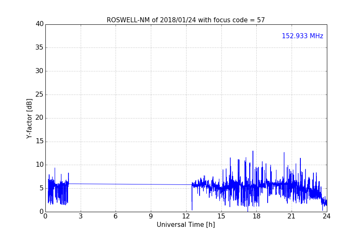Click the x-axis tick label '24'

pyautogui.click(x=326, y=216)
